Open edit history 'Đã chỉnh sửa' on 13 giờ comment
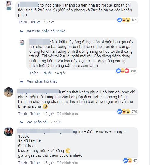150x165 pixels. 68,114
